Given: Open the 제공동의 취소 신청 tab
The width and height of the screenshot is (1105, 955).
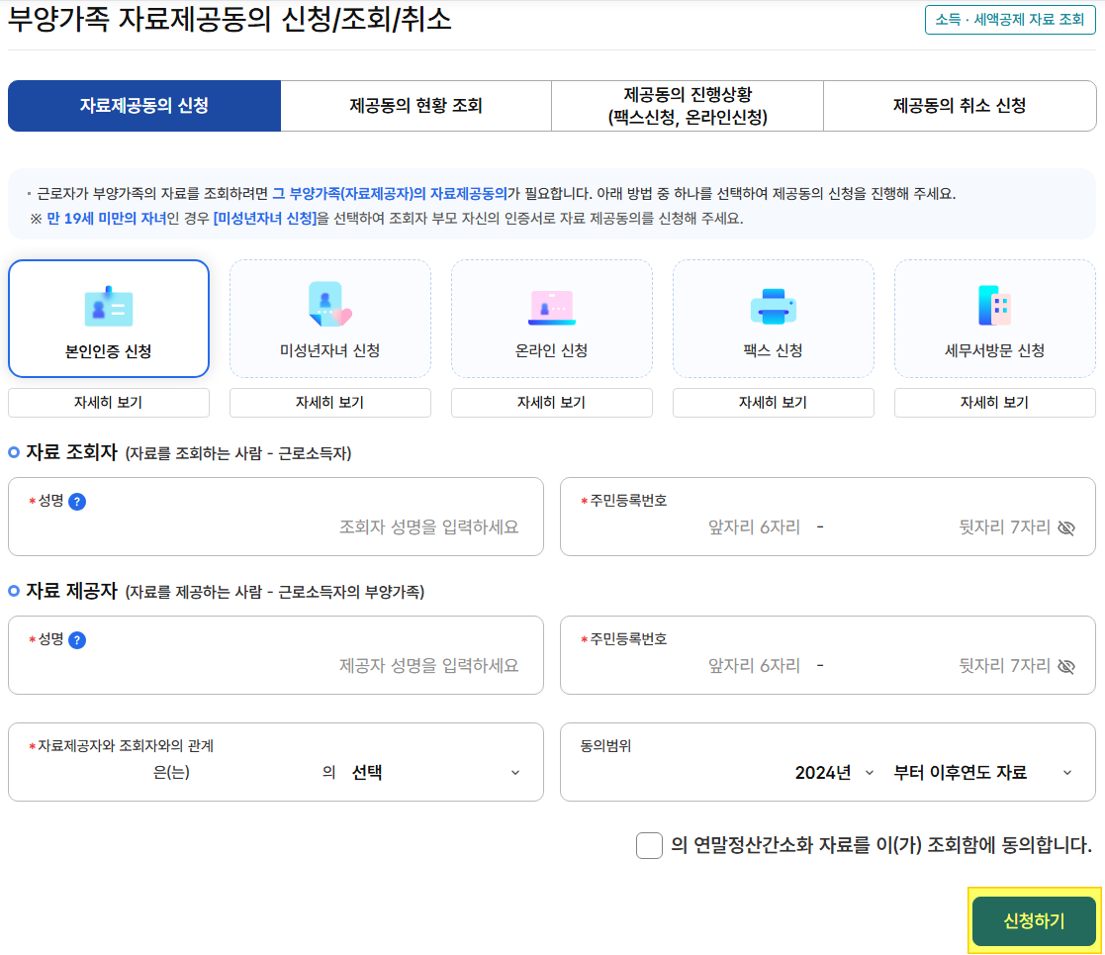Looking at the screenshot, I should click(960, 106).
